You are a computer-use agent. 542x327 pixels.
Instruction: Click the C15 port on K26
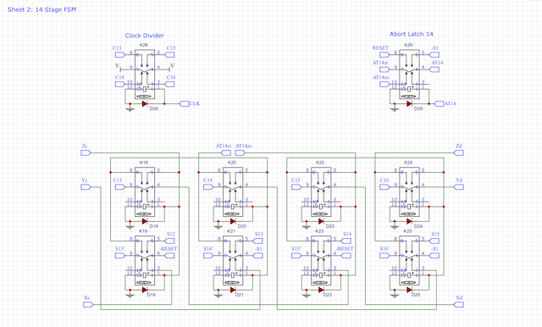point(169,54)
